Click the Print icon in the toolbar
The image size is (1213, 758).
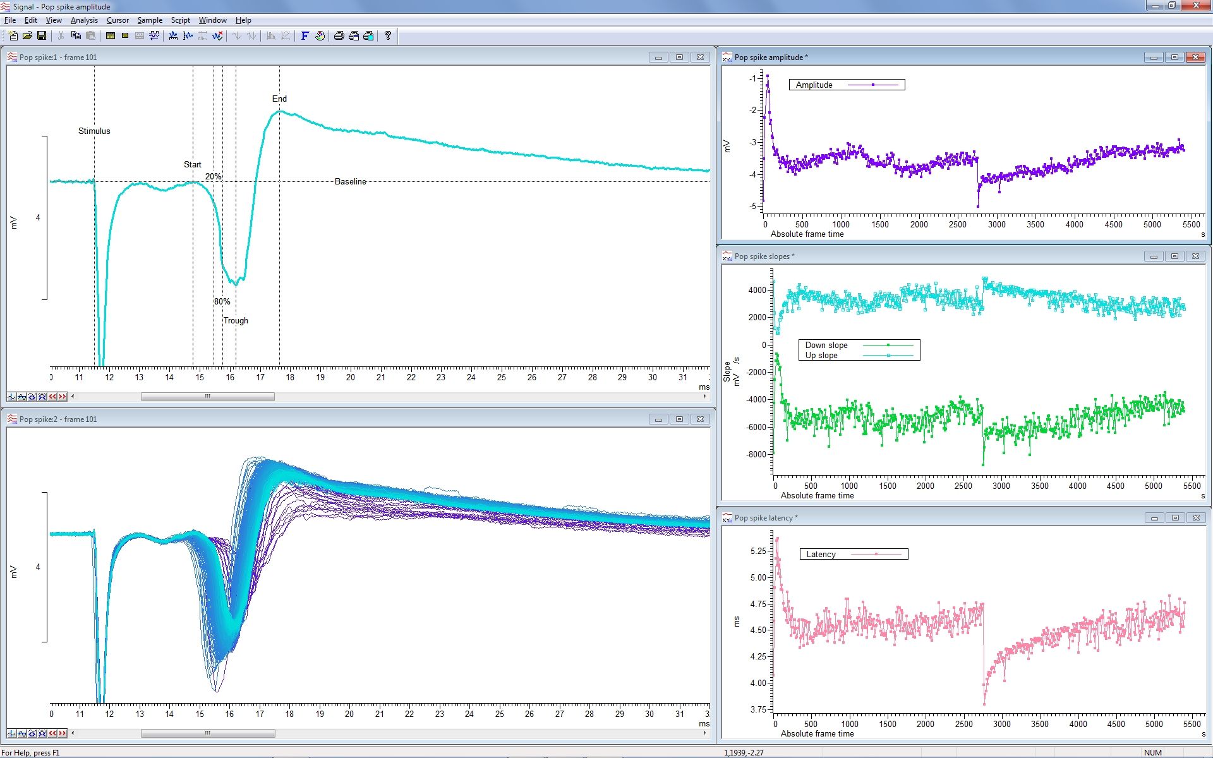(339, 36)
